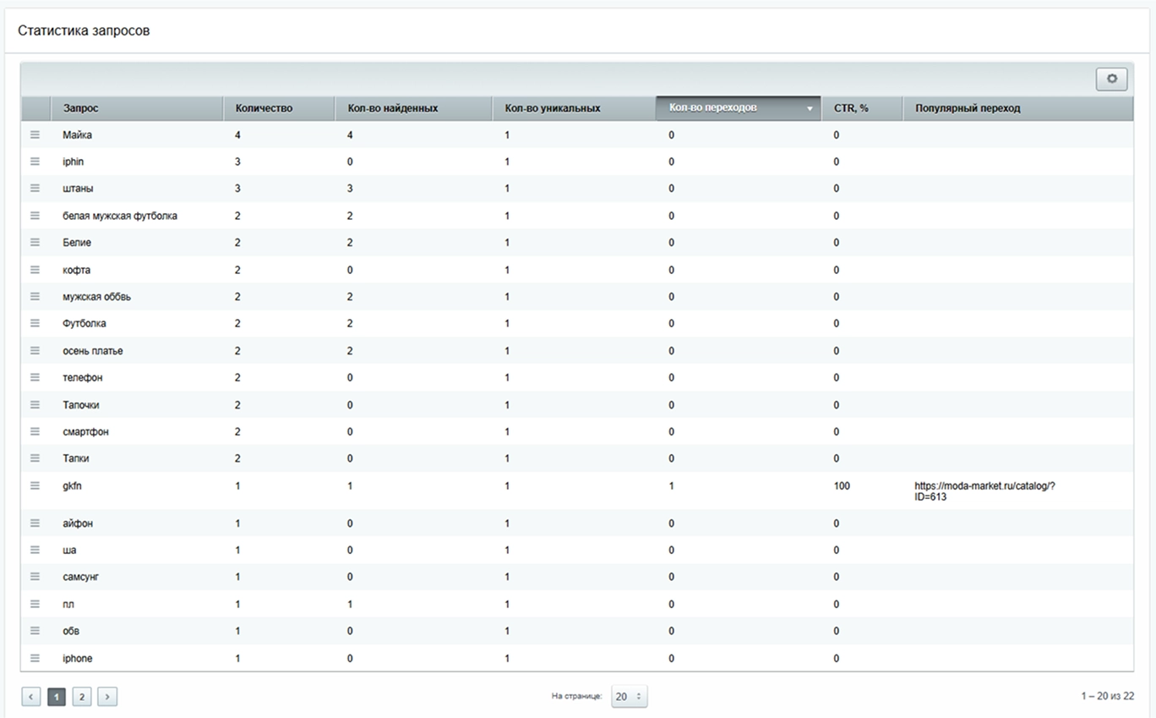Go to page 2 of results
Screen dimensions: 1156x718
[82, 697]
